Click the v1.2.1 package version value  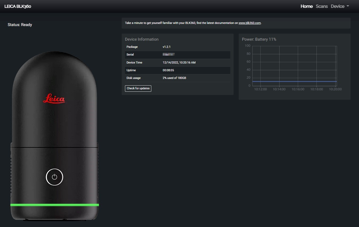tap(166, 47)
